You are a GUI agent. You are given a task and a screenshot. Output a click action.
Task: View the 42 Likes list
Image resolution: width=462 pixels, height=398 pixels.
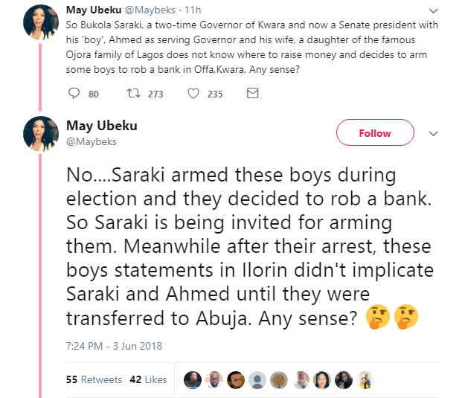click(x=148, y=379)
